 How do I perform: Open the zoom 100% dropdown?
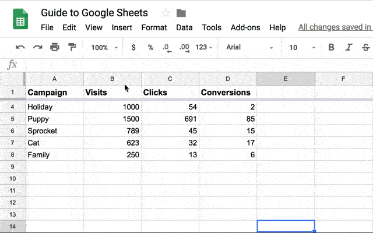(x=105, y=48)
